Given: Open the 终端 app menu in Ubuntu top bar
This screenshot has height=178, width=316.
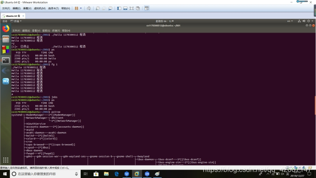Looking at the screenshot, I should [x=16, y=21].
